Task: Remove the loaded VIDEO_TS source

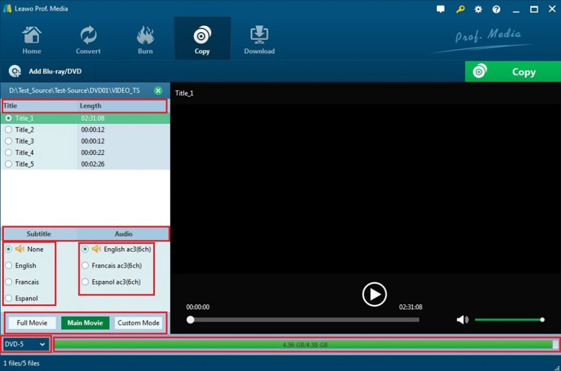Action: point(158,90)
